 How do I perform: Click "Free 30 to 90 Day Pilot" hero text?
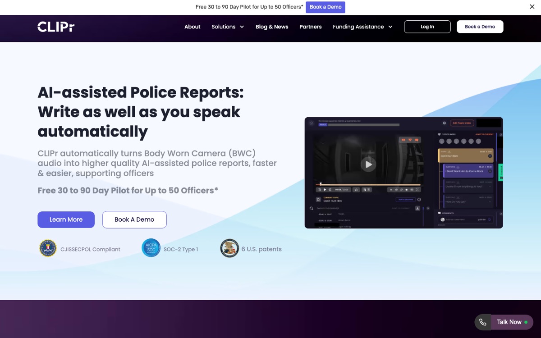[x=128, y=191]
